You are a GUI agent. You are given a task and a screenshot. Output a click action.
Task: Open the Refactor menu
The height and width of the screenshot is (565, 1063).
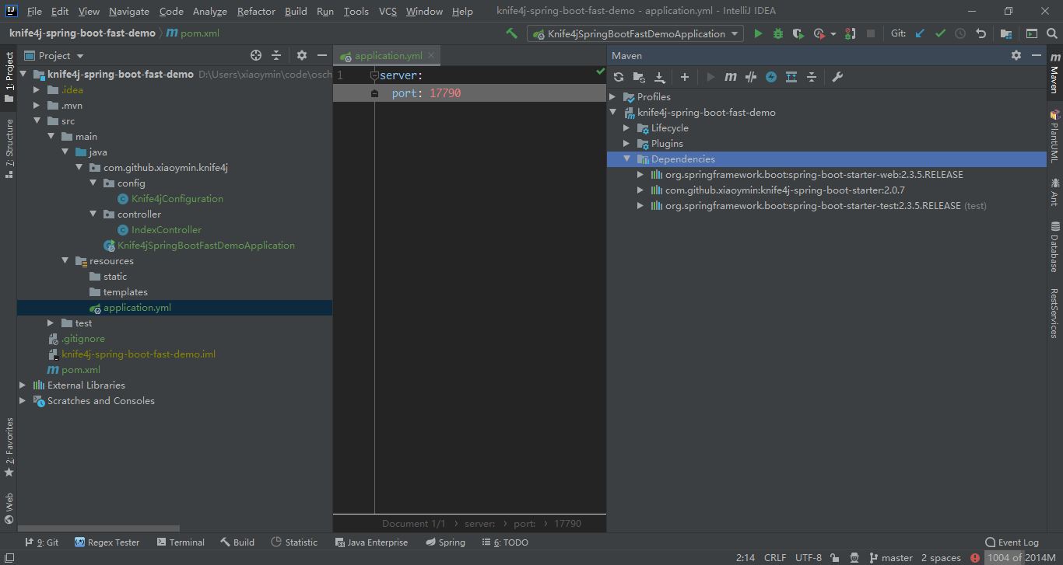click(x=257, y=12)
